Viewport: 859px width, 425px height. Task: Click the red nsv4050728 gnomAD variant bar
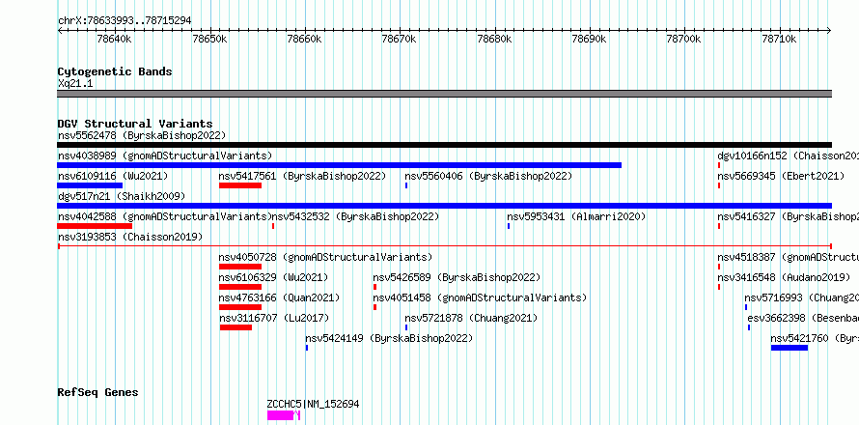click(x=240, y=267)
